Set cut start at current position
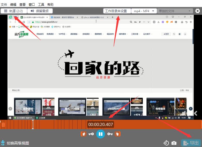 click(84, 134)
